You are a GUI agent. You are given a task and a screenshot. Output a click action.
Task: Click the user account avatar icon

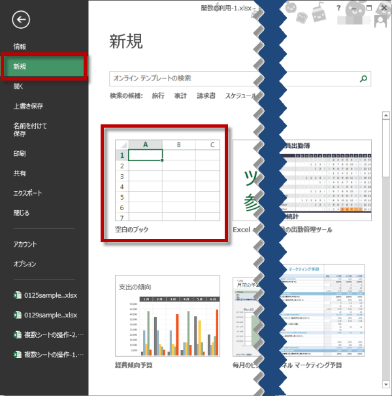point(380,21)
